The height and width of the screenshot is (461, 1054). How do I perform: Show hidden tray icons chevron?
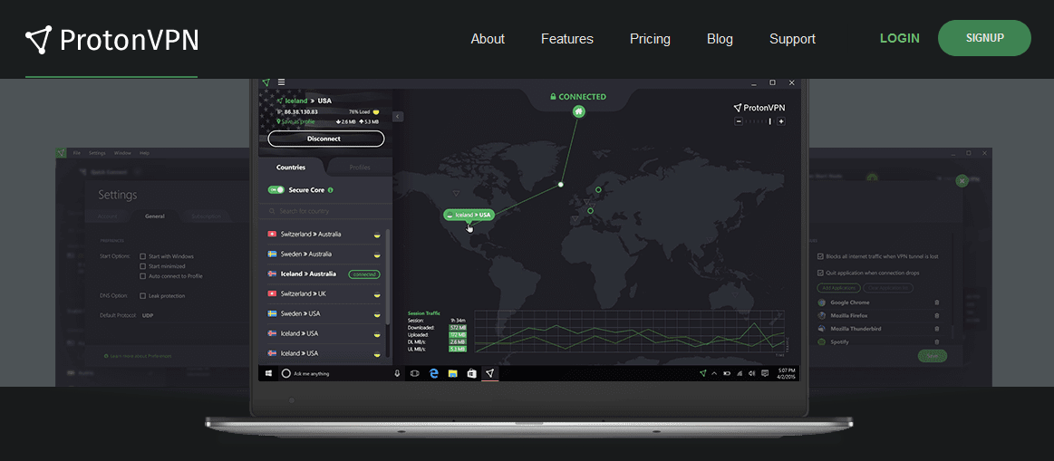[x=714, y=374]
